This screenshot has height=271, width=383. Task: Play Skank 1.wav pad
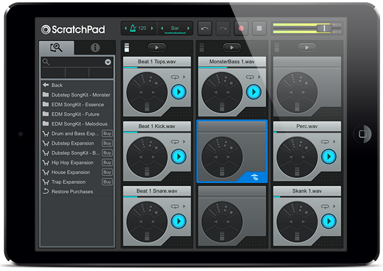[329, 221]
